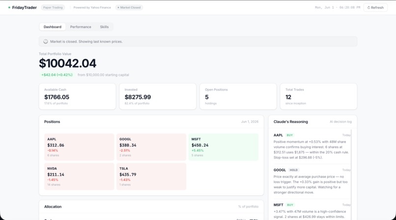
Task: Select the Dashboard tab
Action: [x=53, y=27]
